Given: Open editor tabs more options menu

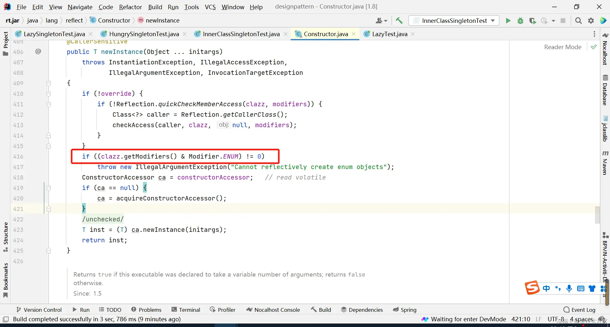Looking at the screenshot, I should click(x=594, y=34).
